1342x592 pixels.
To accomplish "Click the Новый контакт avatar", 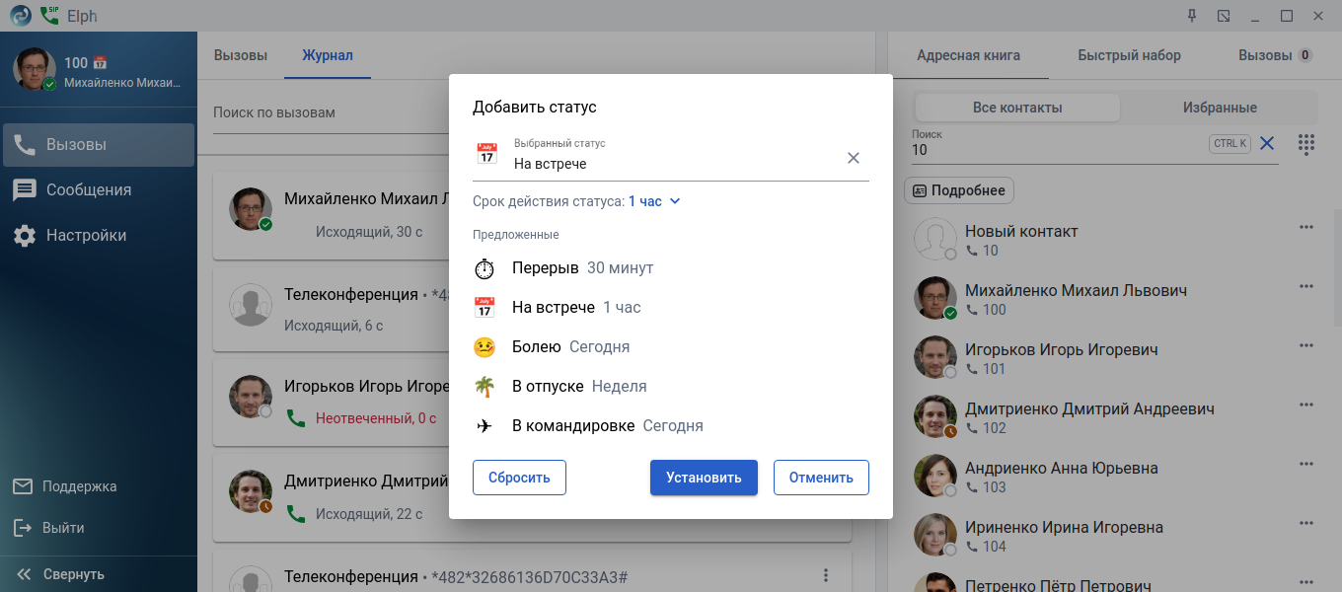I will (934, 240).
